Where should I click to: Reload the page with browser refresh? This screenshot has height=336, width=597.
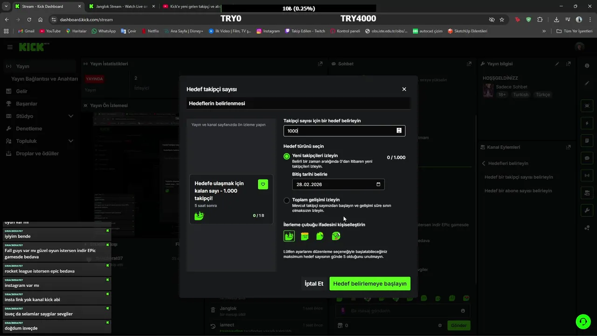(x=29, y=20)
